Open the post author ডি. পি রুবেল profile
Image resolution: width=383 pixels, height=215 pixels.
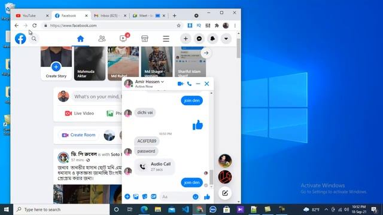[x=84, y=154]
